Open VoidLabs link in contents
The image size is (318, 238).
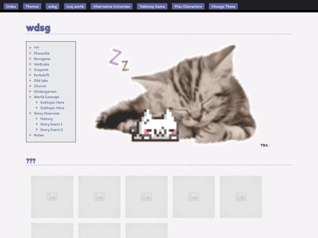click(41, 64)
